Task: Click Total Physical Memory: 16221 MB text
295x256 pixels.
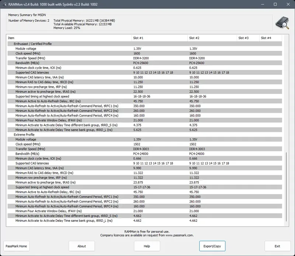Action: [x=84, y=21]
